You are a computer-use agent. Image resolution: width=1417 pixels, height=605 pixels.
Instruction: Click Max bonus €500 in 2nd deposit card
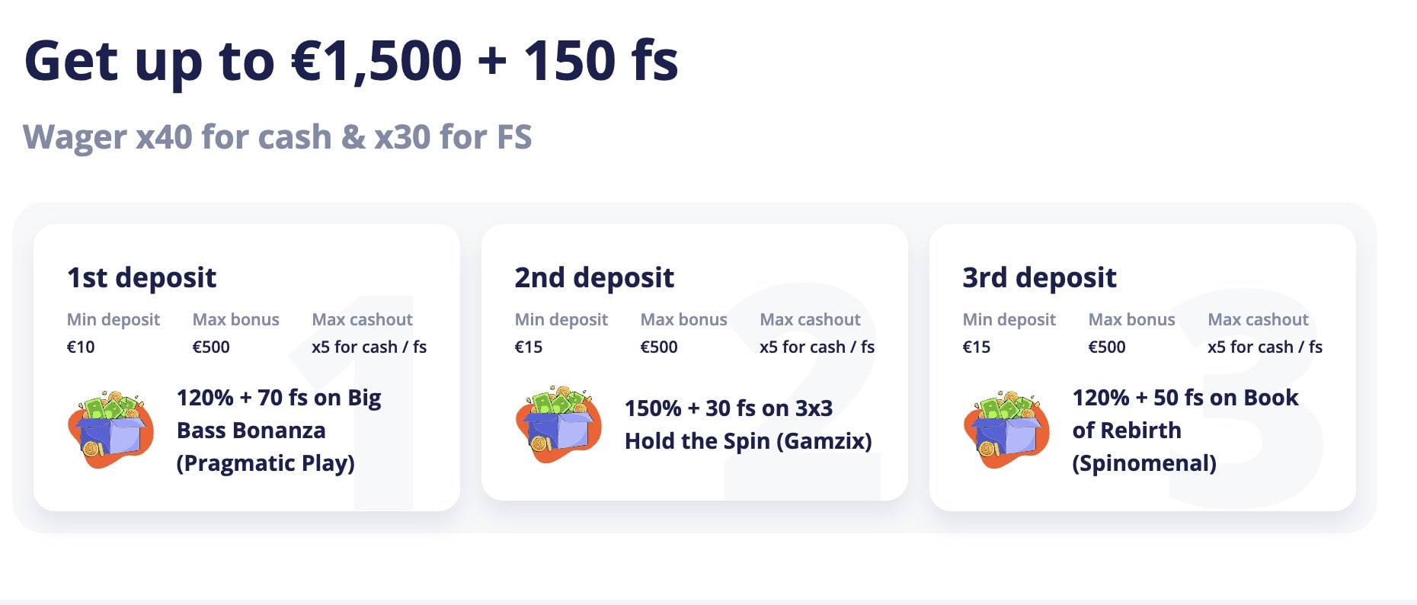click(659, 347)
